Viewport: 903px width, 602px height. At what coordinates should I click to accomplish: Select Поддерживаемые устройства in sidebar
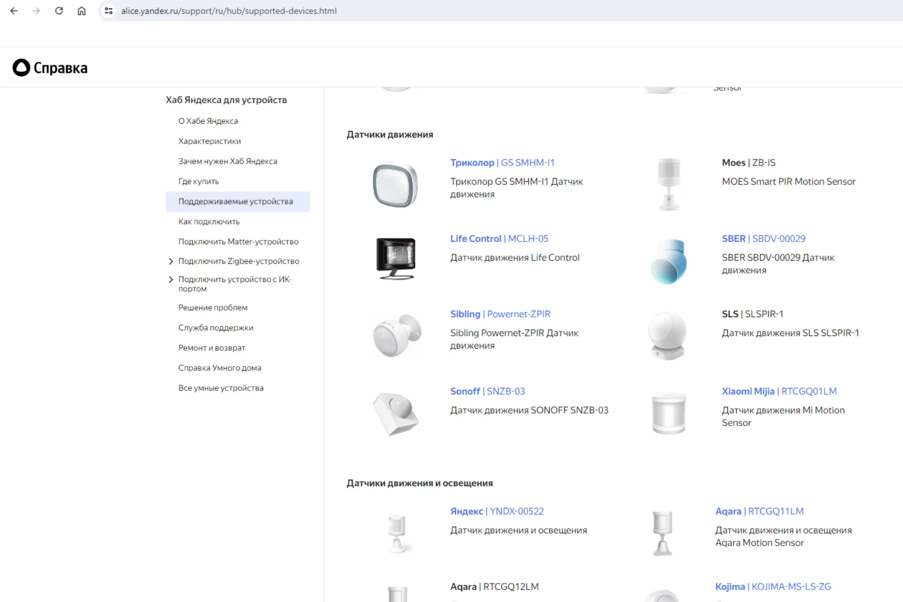tap(235, 202)
